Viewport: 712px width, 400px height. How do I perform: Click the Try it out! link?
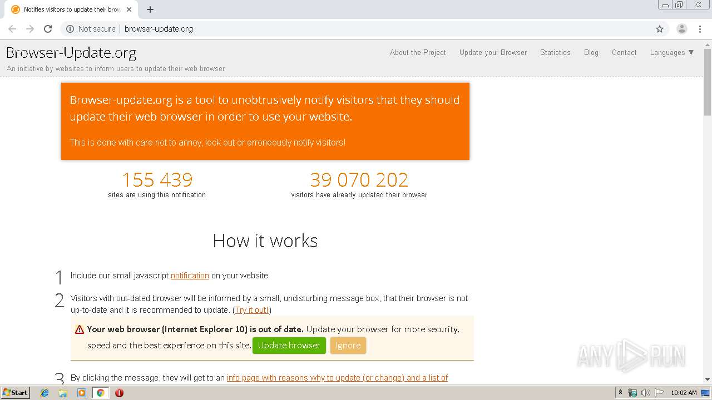point(252,310)
